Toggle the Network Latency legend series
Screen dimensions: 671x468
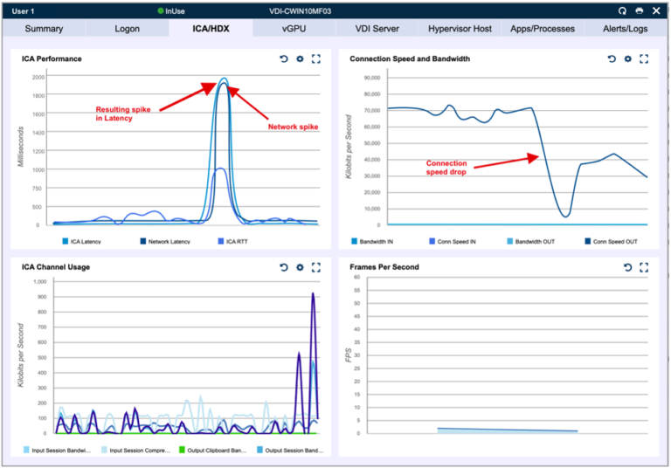coord(165,241)
